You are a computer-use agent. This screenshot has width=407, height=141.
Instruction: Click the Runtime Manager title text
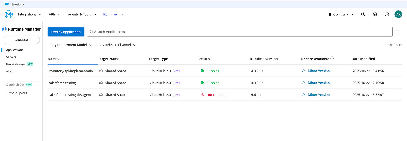click(x=24, y=29)
